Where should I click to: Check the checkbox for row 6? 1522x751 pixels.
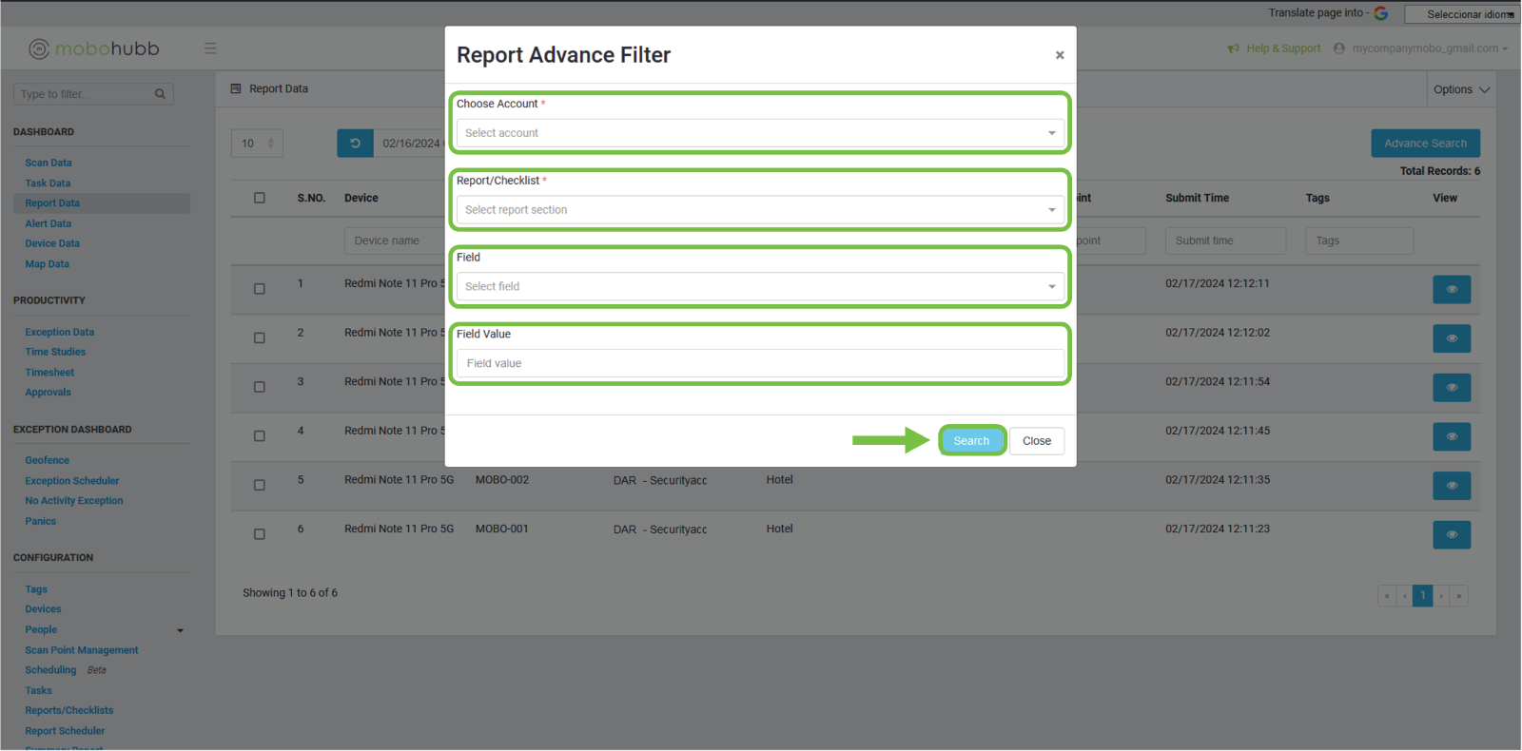[260, 534]
